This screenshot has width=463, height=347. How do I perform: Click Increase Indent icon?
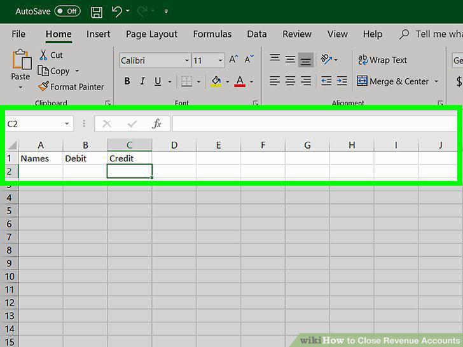click(342, 81)
